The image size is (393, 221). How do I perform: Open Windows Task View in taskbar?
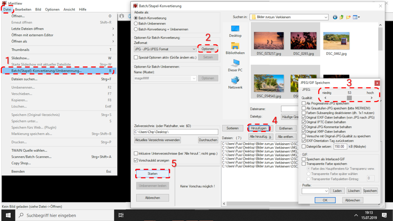[x=121, y=215]
